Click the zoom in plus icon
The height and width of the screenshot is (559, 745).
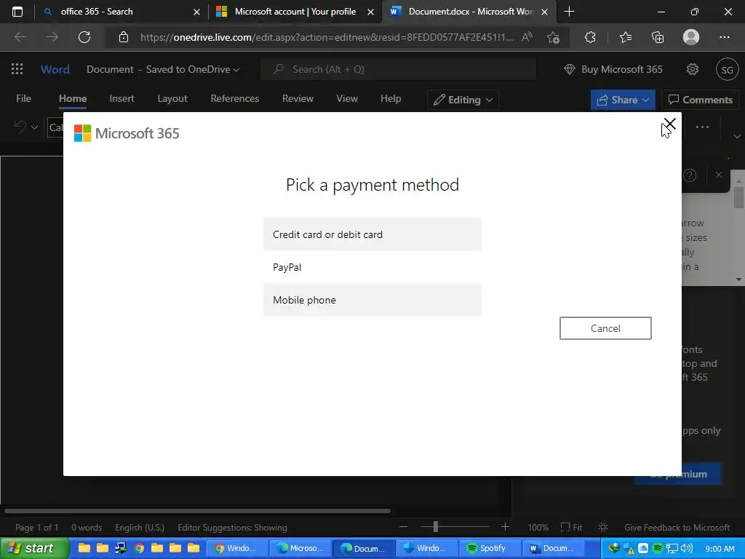pos(505,527)
